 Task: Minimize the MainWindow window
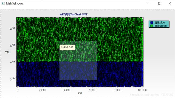pyautogui.click(x=149, y=3)
